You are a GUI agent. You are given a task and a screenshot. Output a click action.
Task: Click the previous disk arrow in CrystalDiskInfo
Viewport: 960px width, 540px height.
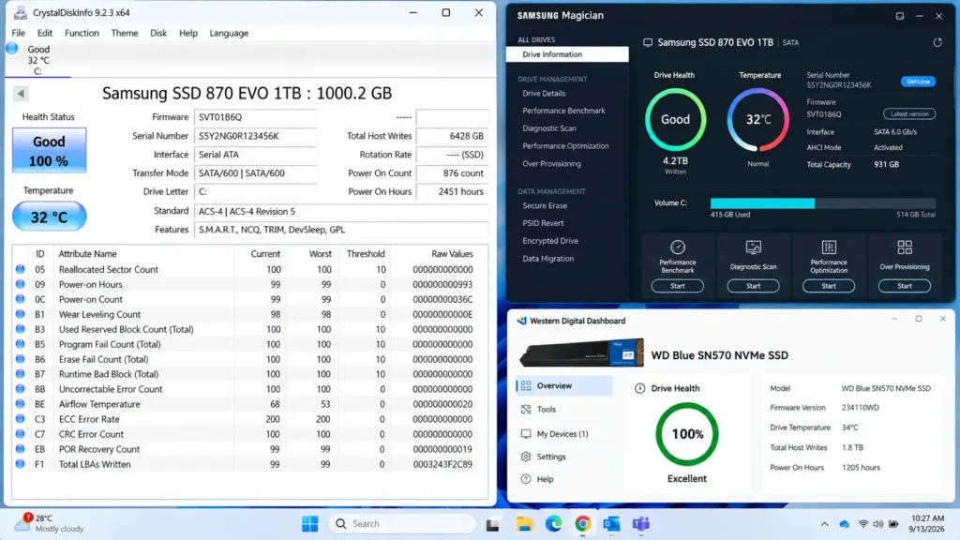coord(21,94)
